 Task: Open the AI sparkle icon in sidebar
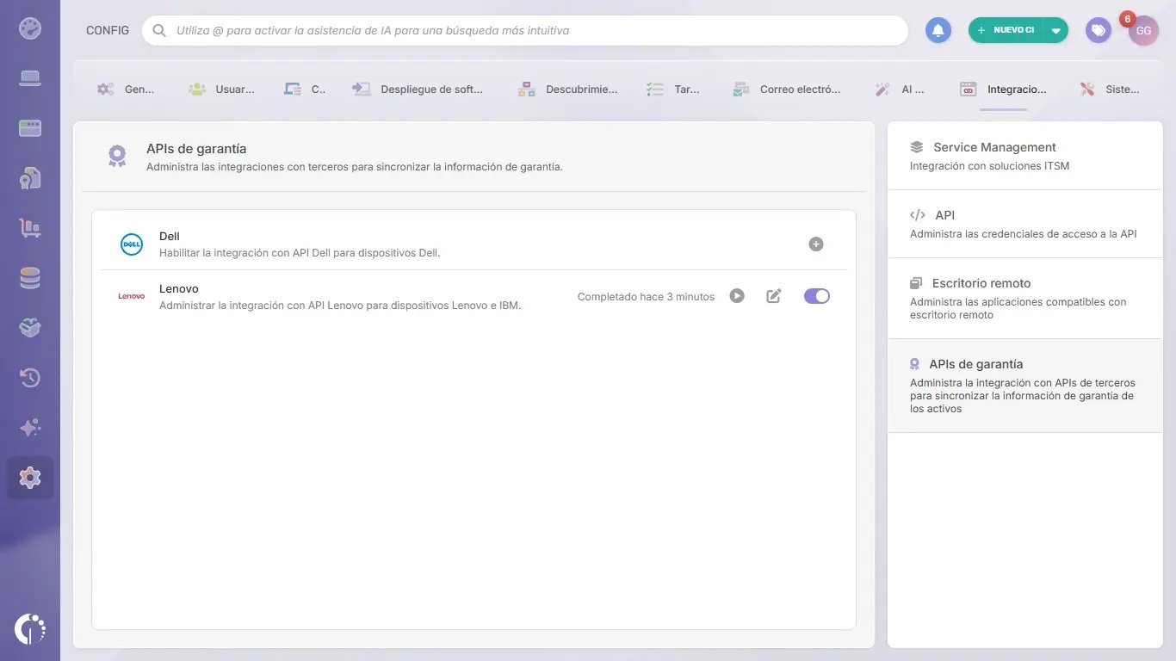pos(30,428)
